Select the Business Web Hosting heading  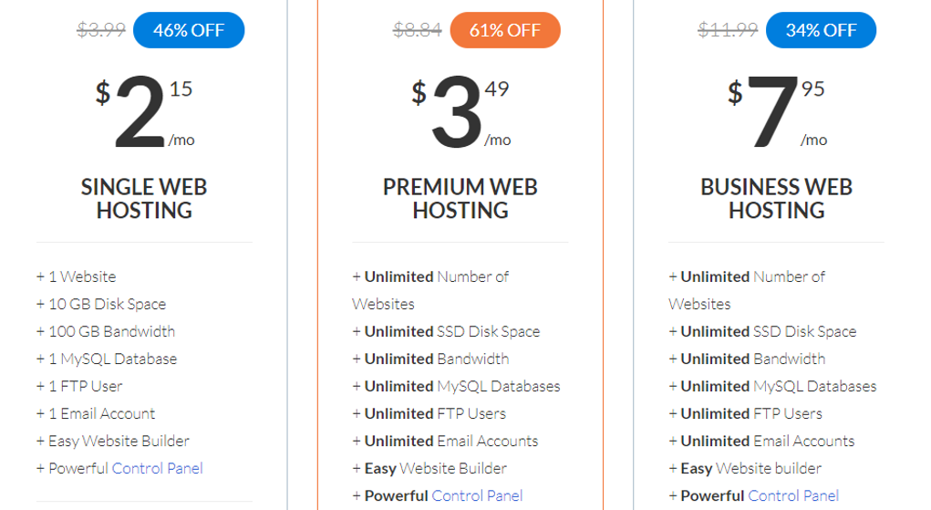pyautogui.click(x=777, y=199)
